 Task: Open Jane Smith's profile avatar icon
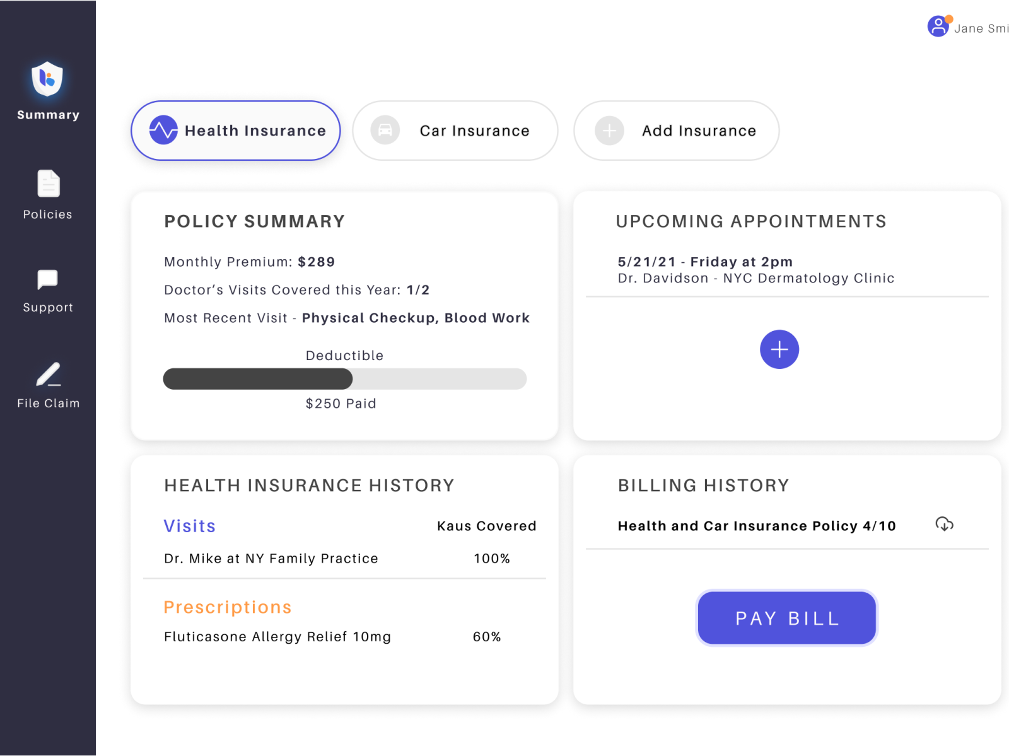click(938, 26)
